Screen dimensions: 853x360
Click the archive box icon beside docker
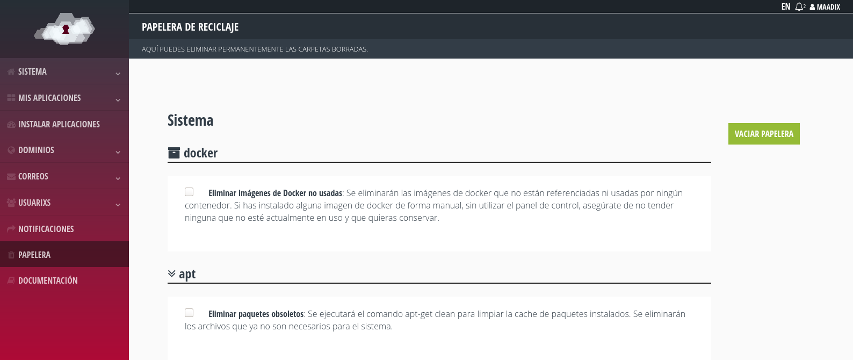pos(174,153)
